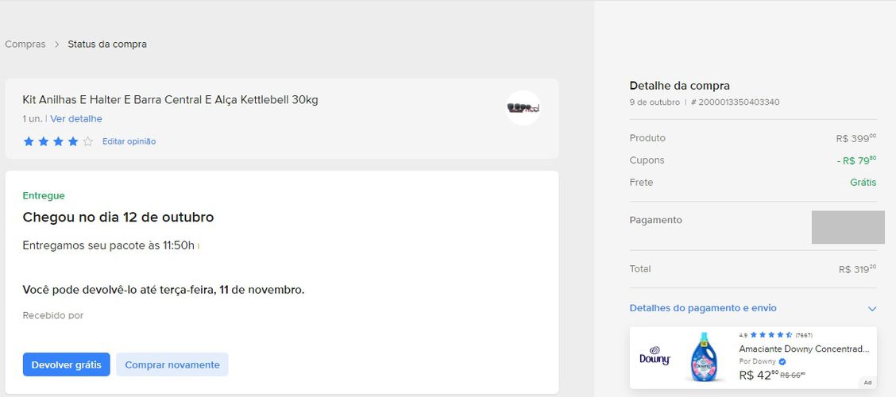The height and width of the screenshot is (397, 896).
Task: Click the Comprar novamente button
Action: coord(172,364)
